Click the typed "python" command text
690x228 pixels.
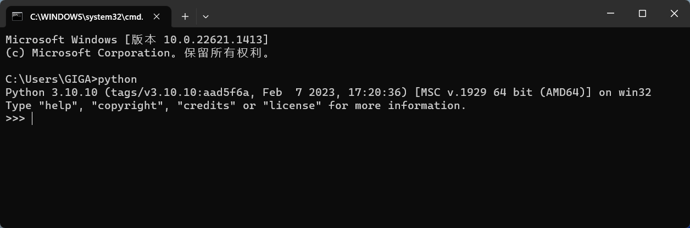[117, 79]
